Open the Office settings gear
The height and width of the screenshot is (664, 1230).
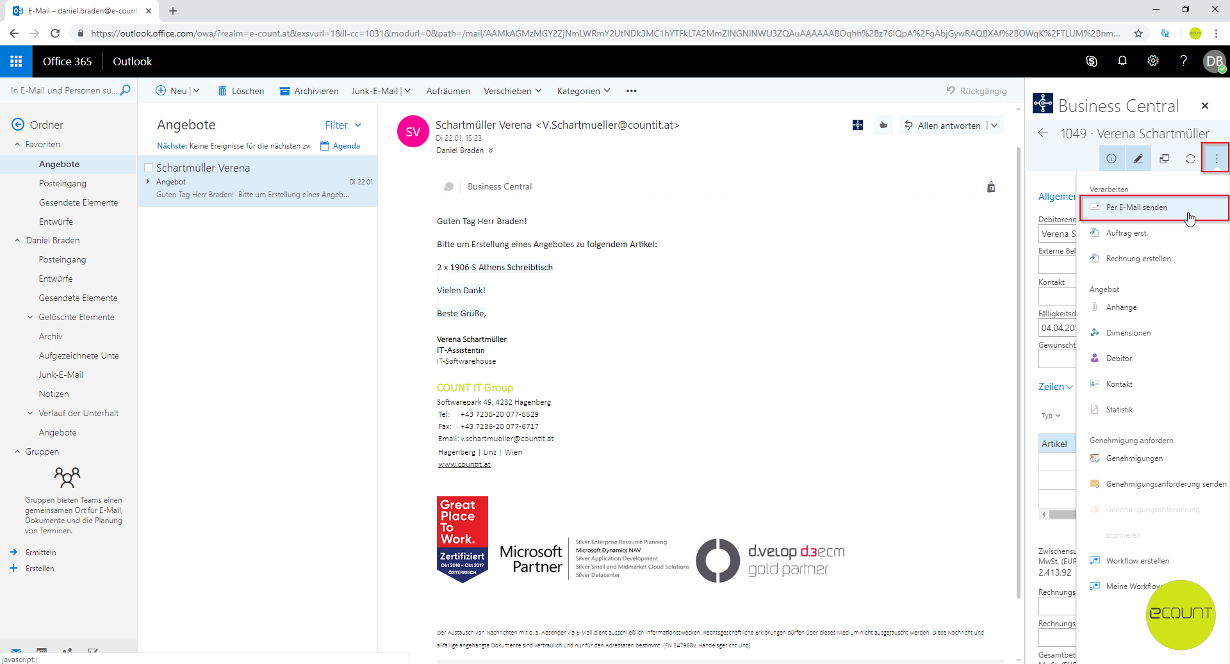[1153, 61]
